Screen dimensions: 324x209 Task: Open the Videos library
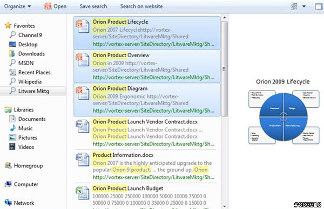coord(26,147)
